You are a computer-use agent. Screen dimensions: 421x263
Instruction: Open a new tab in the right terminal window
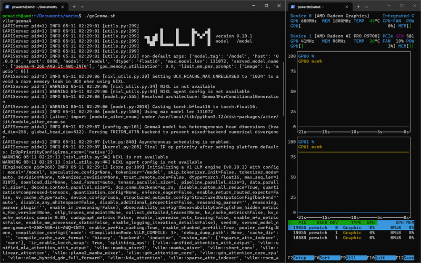tap(358, 7)
